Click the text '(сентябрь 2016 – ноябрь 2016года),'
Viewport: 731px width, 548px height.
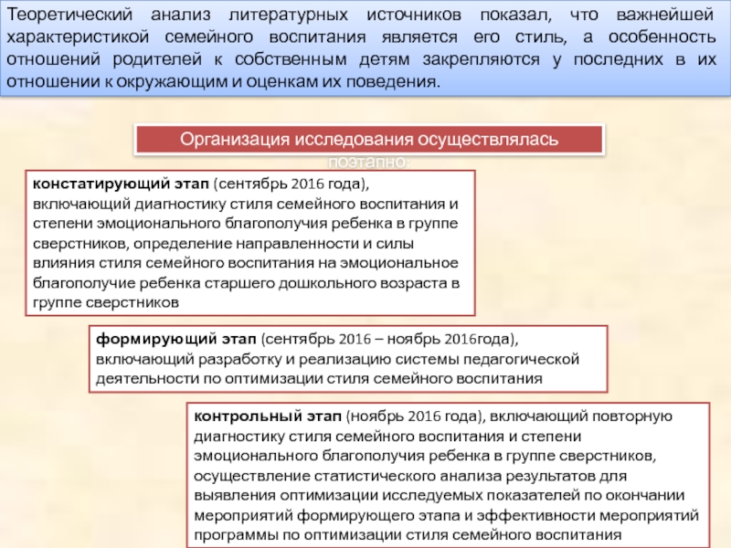(390, 339)
